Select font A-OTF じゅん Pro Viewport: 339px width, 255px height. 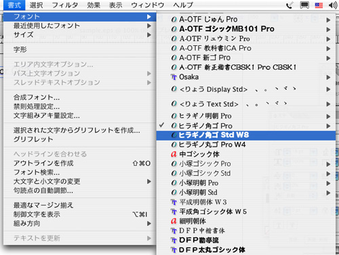coord(246,20)
